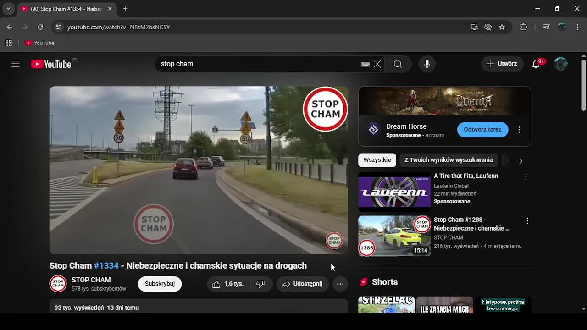Open options for Stop Cham #1288 video

(527, 221)
